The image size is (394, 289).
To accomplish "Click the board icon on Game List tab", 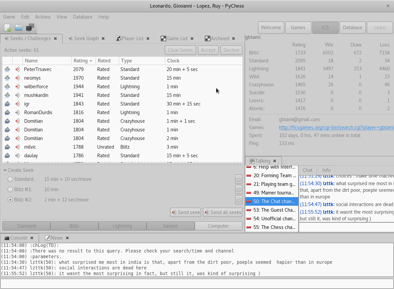I will click(163, 38).
